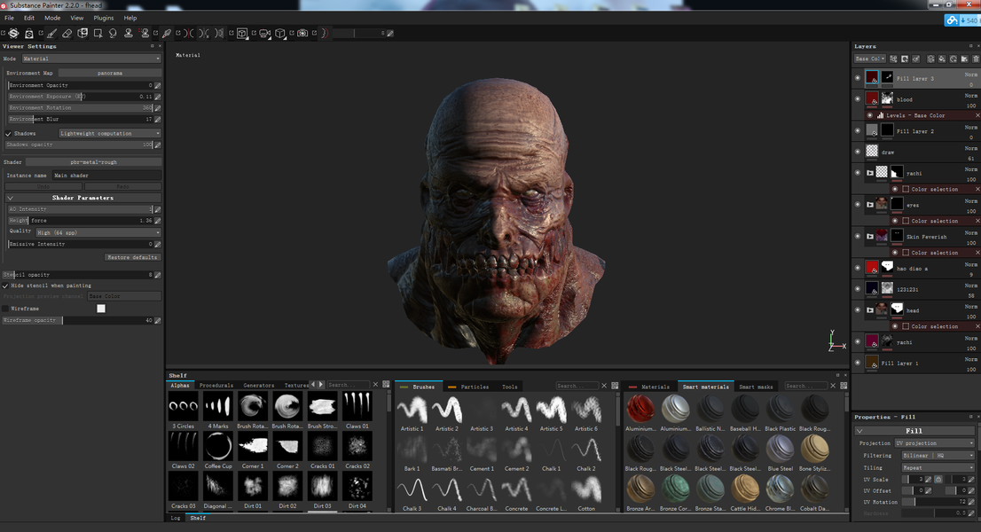The image size is (981, 532).
Task: Select the Eraser tool
Action: click(67, 33)
